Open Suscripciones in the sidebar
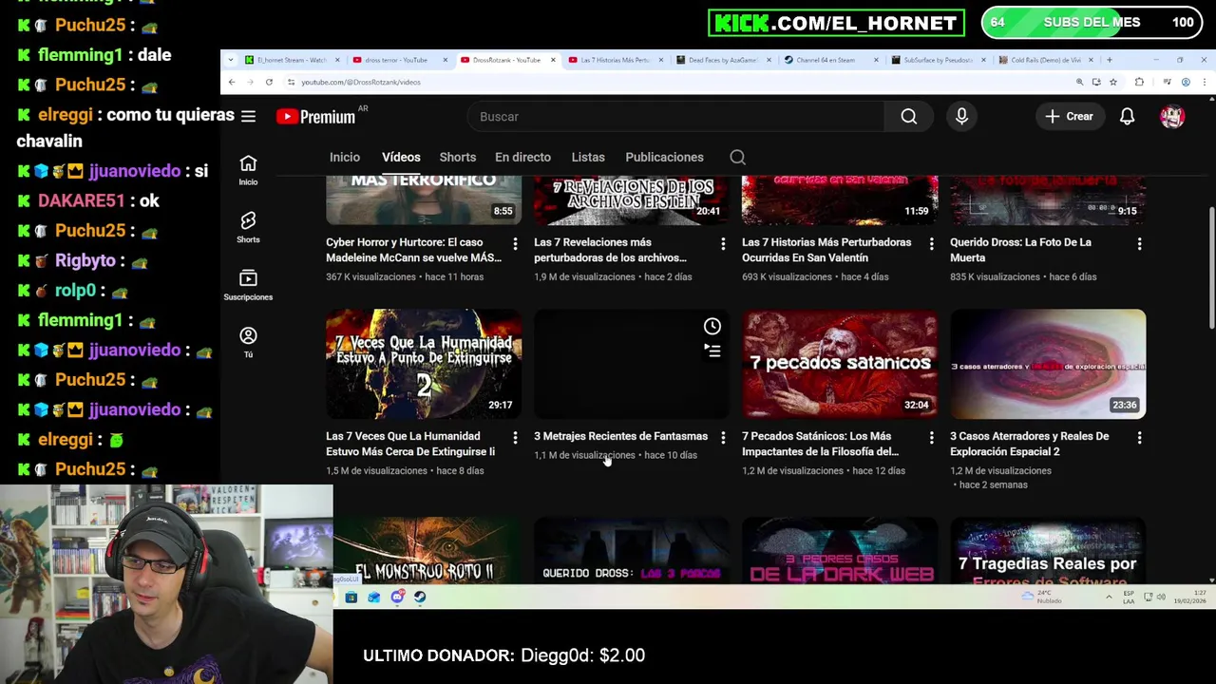Viewport: 1216px width, 684px height. click(248, 284)
